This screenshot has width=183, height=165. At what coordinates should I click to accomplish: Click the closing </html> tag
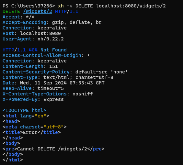[13, 160]
